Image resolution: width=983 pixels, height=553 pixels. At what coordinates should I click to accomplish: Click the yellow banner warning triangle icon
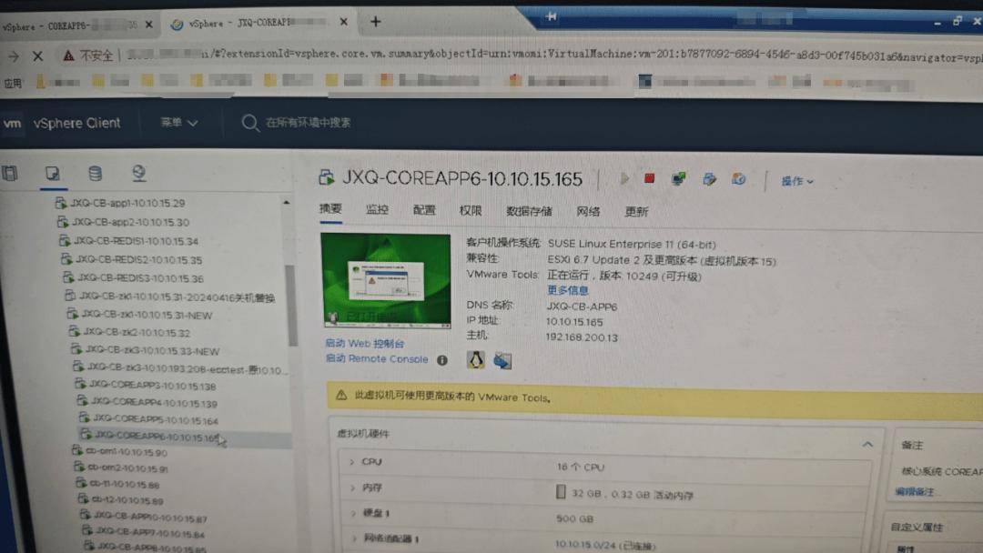click(x=341, y=395)
